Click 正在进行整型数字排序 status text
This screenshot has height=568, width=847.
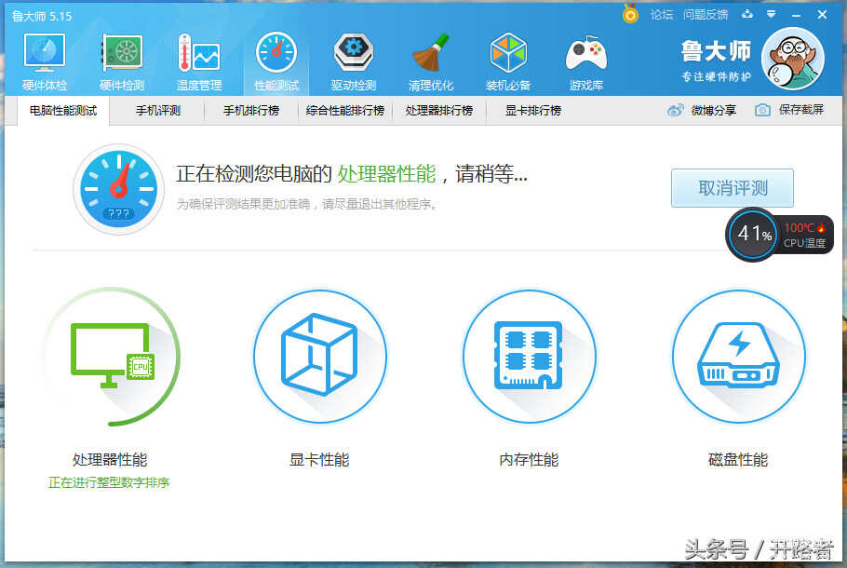coord(109,482)
